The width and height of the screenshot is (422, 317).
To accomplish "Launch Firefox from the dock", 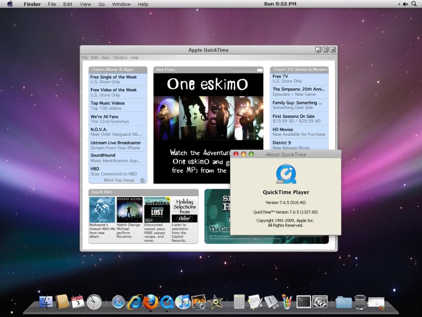I will 150,302.
